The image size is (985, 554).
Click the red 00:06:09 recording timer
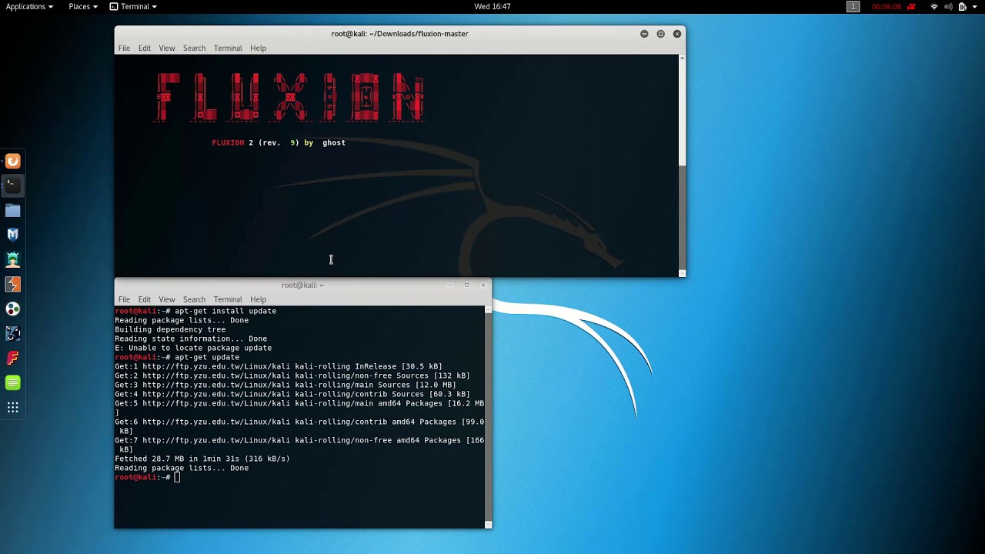pyautogui.click(x=886, y=6)
